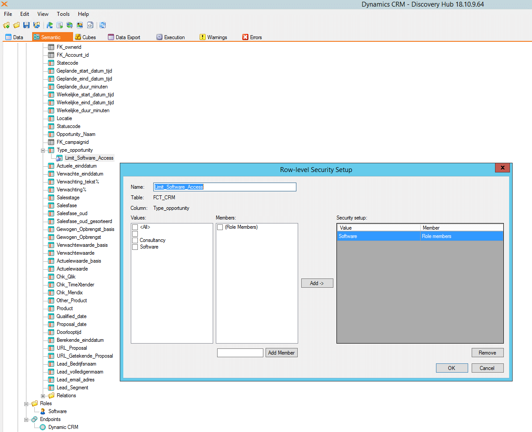Click the users toolbar icon
This screenshot has height=432, width=532.
click(x=80, y=25)
